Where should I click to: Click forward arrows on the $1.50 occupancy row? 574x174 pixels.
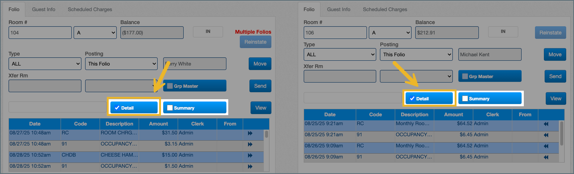point(250,166)
